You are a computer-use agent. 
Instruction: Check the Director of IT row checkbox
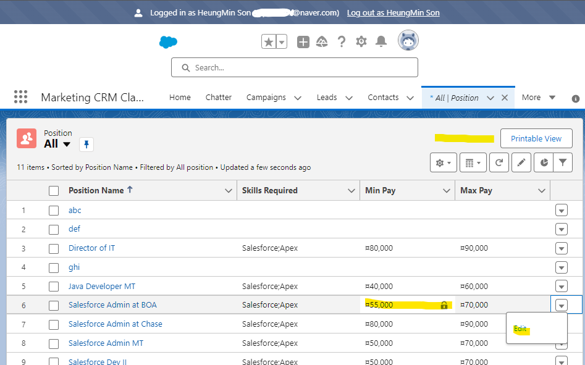click(x=54, y=249)
